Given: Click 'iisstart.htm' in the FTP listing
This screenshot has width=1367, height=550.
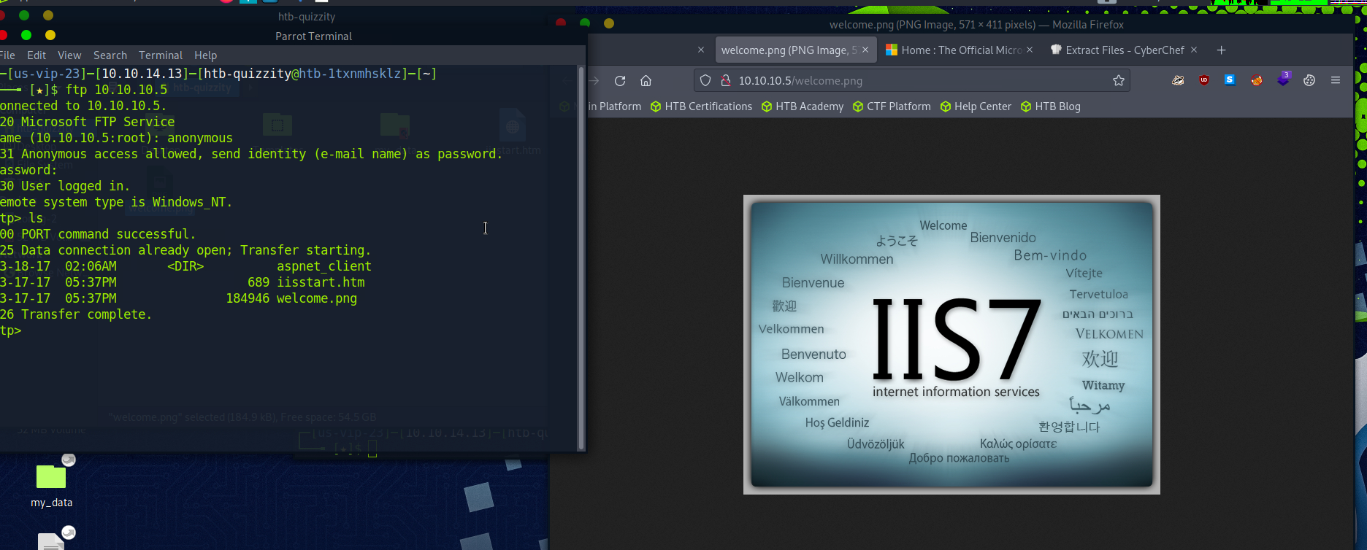Looking at the screenshot, I should (321, 282).
